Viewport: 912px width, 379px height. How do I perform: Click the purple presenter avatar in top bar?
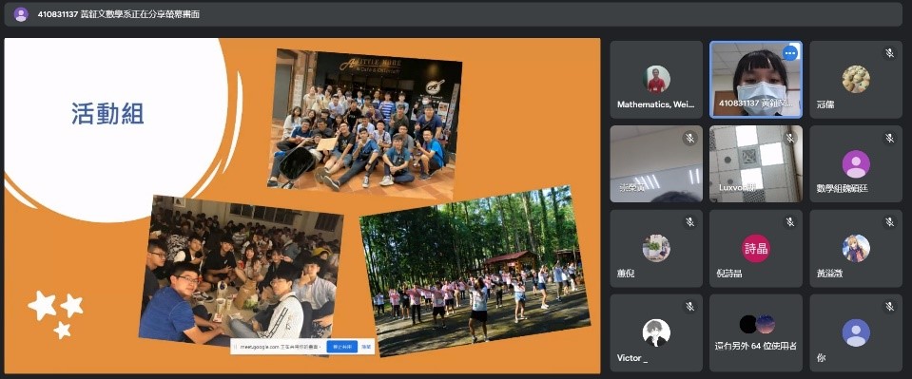(x=21, y=14)
